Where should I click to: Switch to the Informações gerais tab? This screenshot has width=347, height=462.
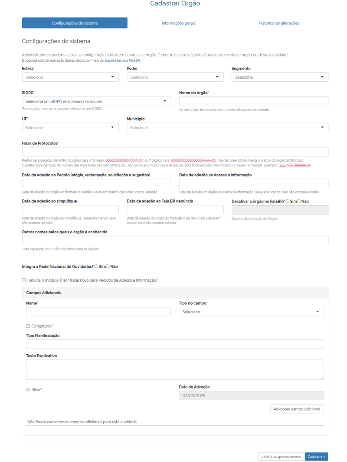(x=179, y=23)
